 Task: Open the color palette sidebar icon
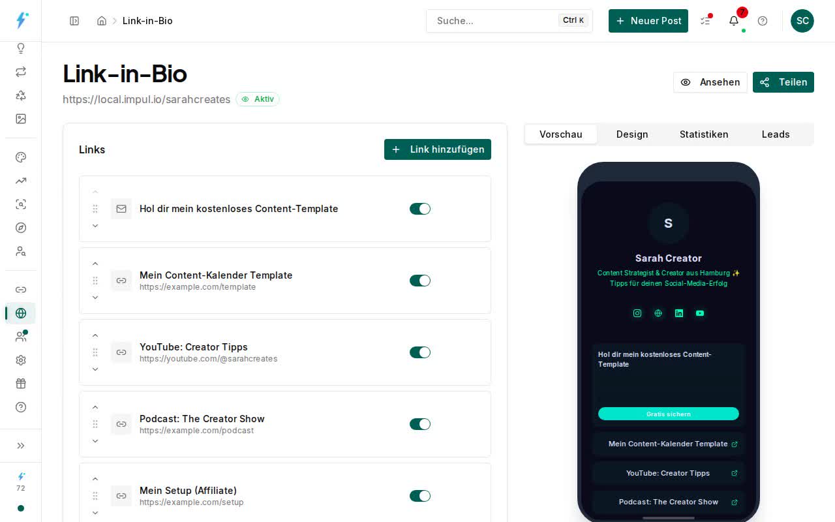(21, 157)
